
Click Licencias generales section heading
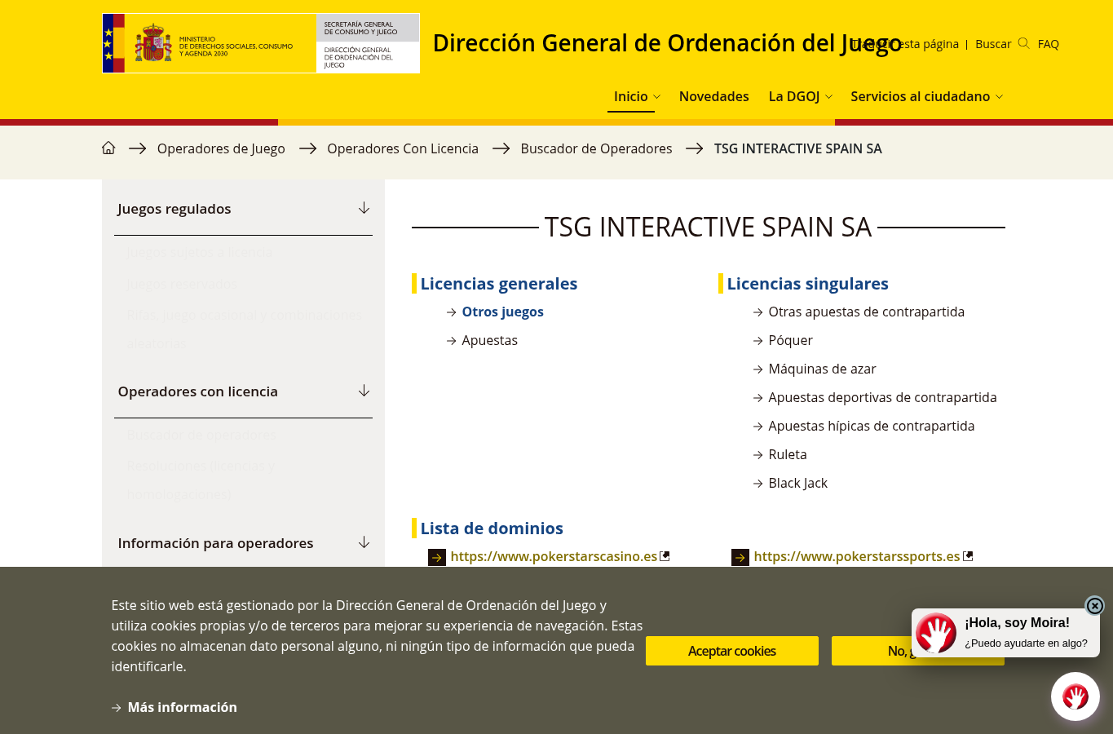(498, 284)
